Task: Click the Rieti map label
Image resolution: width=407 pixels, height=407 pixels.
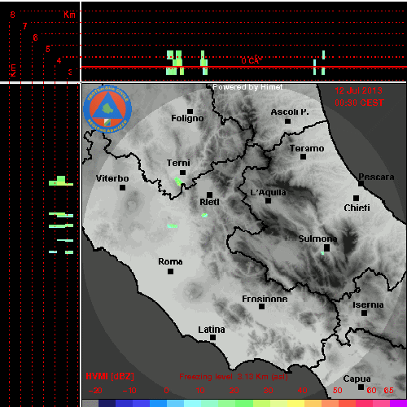Action: [209, 202]
